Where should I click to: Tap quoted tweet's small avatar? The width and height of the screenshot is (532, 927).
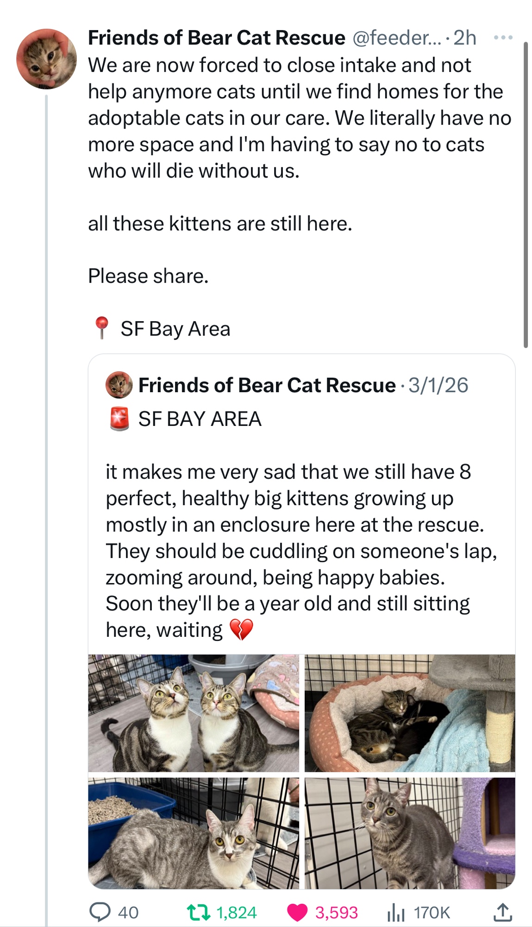(x=119, y=385)
